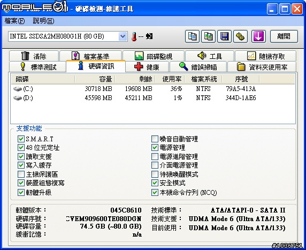Open the options gears icon
The image size is (306, 250).
(x=240, y=36)
